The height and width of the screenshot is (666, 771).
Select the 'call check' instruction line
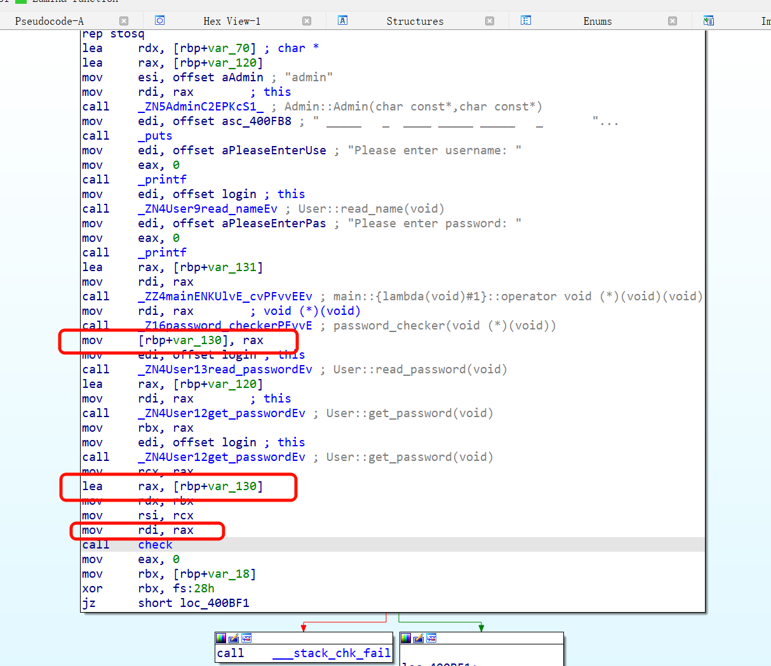[x=393, y=545]
